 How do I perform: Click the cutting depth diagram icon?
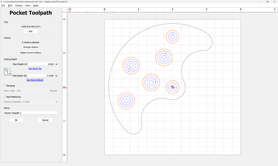7,72
